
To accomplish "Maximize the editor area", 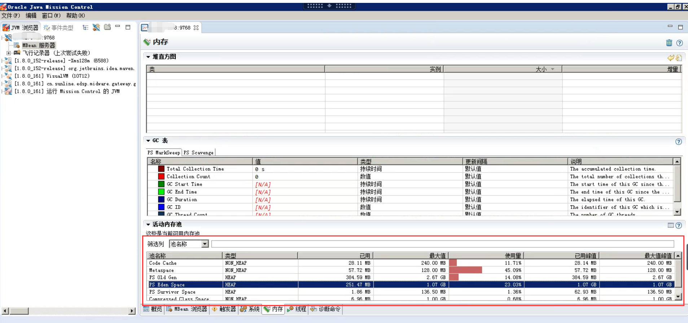I will tap(680, 27).
